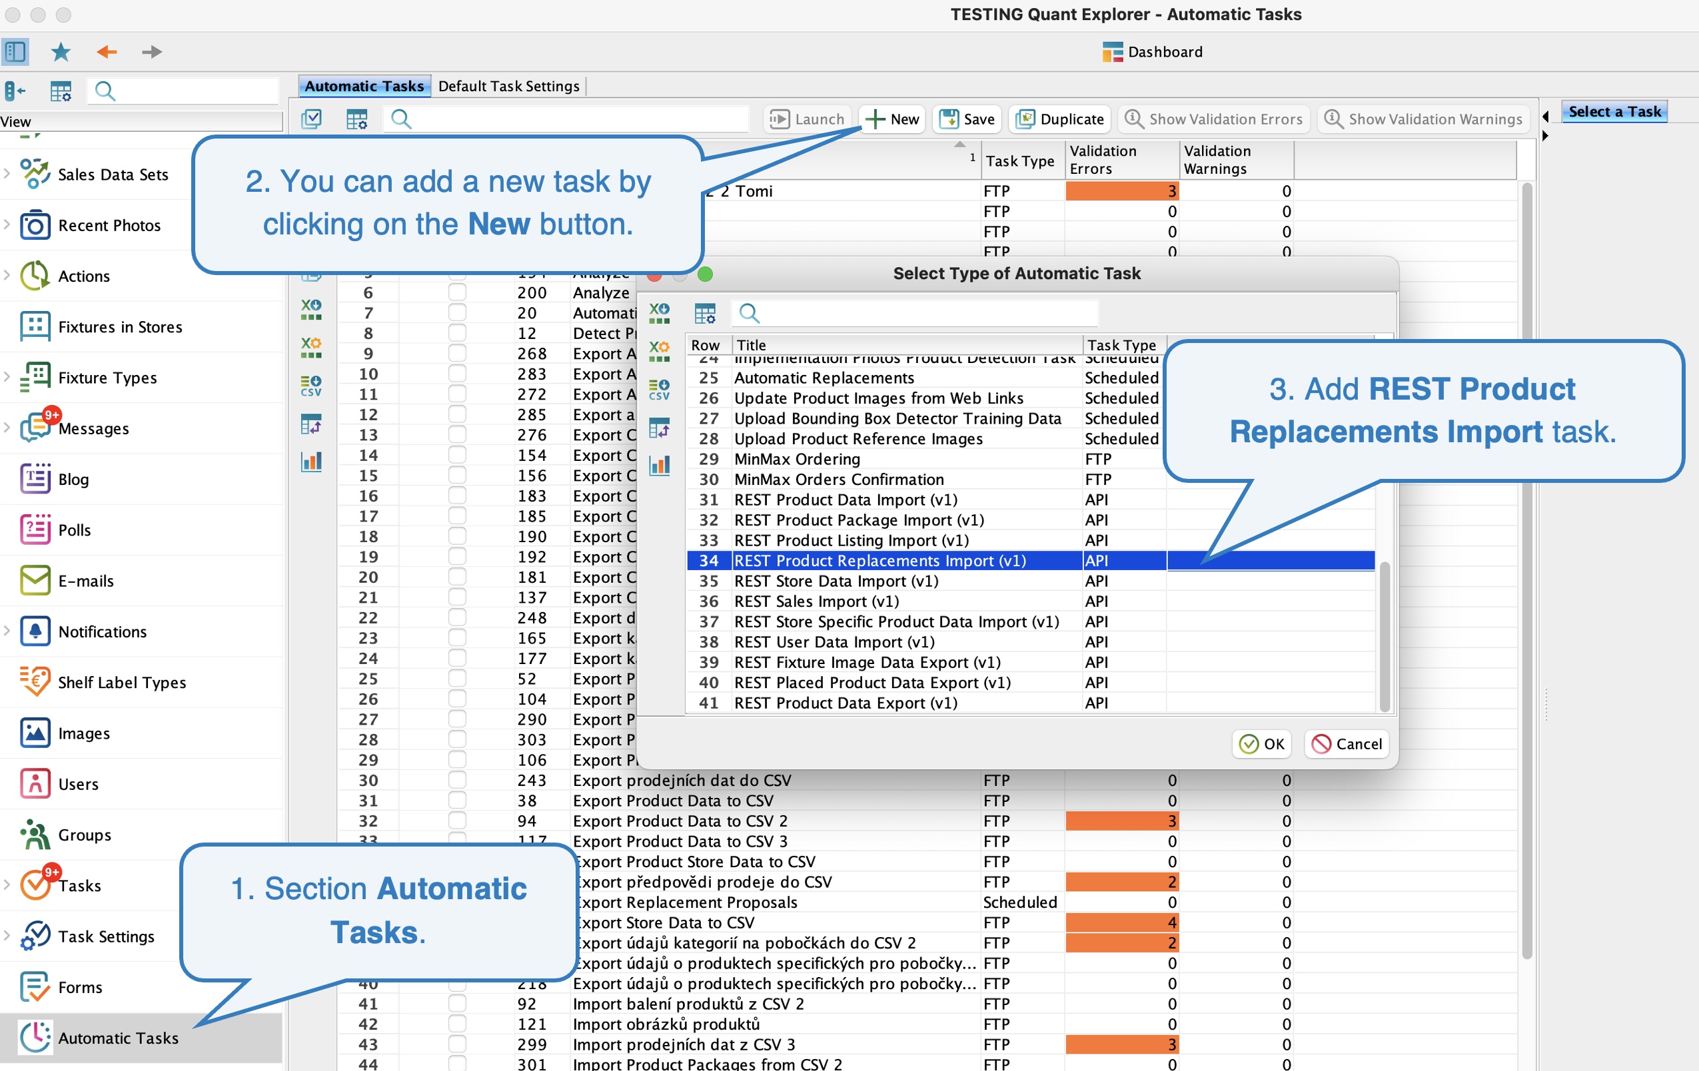Open Shelf Label Types

(x=121, y=682)
